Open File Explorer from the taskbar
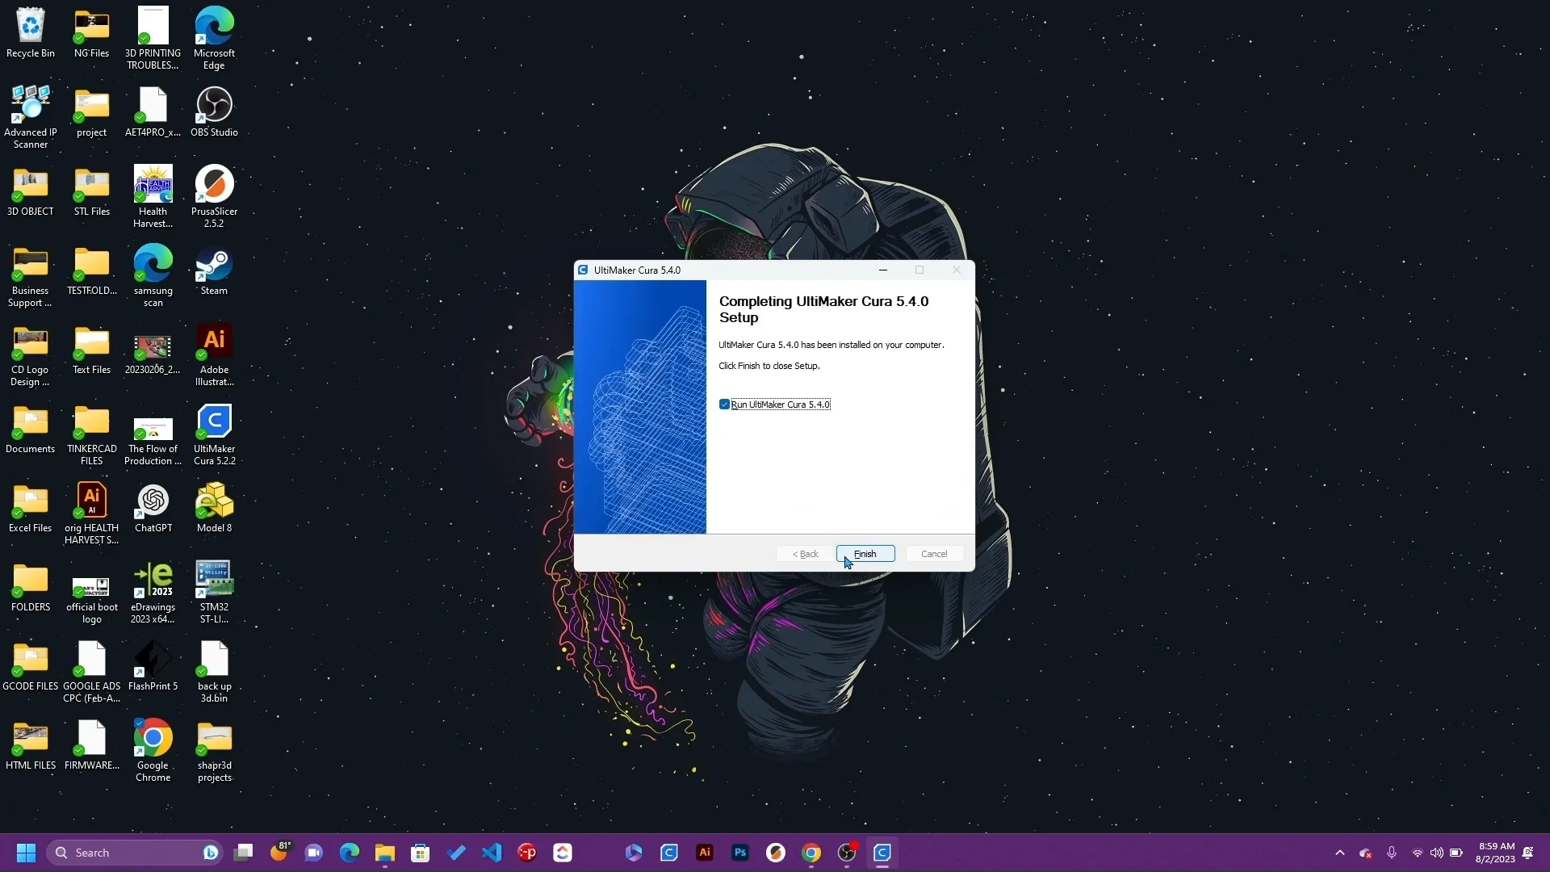The height and width of the screenshot is (872, 1550). pos(385,853)
